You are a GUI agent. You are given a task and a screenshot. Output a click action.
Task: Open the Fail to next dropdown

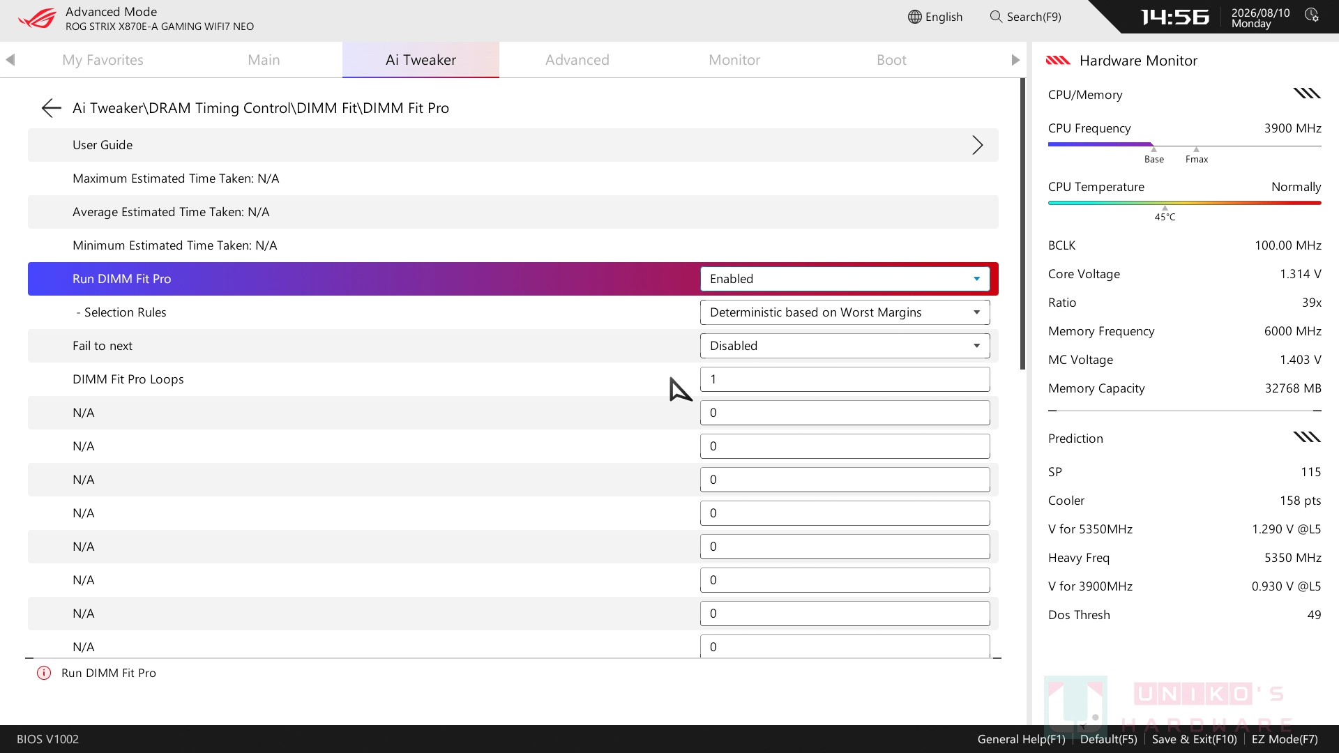(845, 346)
